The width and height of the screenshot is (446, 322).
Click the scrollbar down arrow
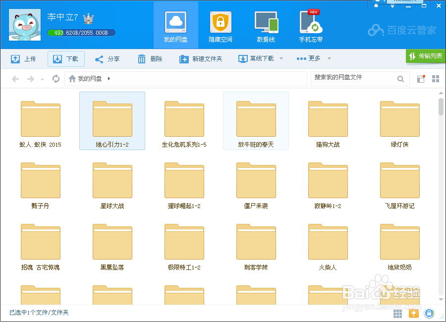click(x=441, y=299)
